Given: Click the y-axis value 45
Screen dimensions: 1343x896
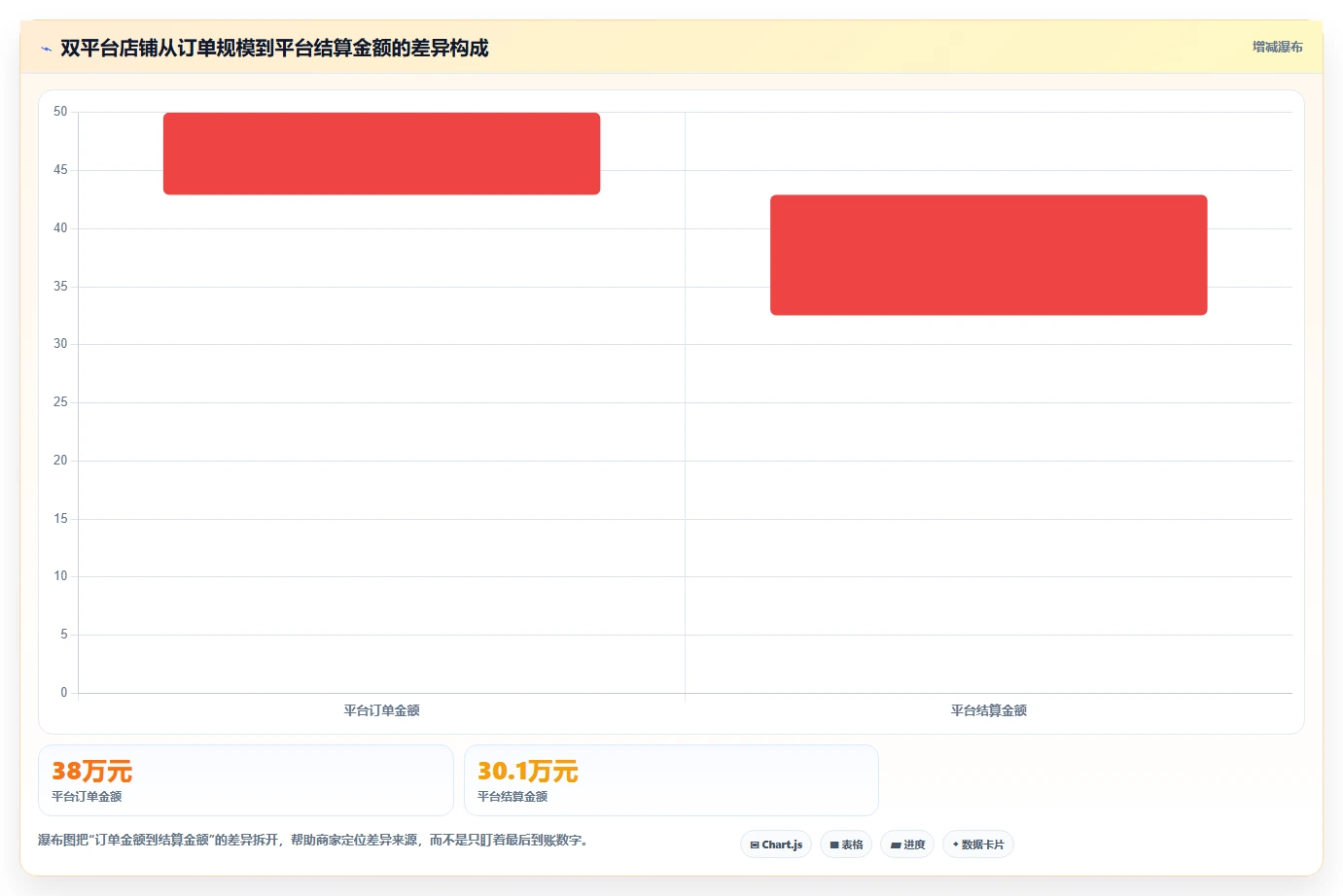Looking at the screenshot, I should tap(60, 170).
